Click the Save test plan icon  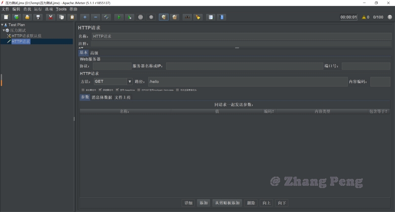pos(38,17)
